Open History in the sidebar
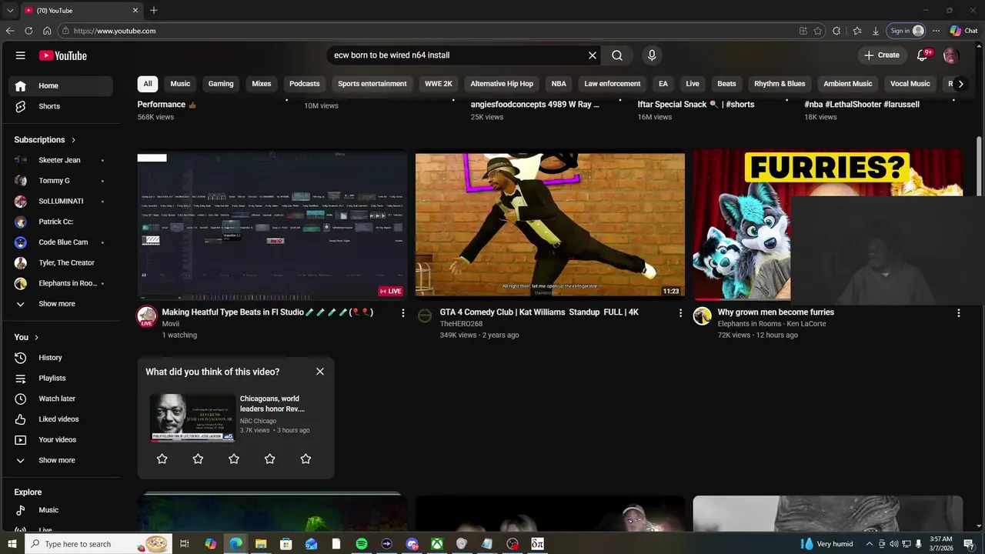This screenshot has height=554, width=985. point(61,358)
